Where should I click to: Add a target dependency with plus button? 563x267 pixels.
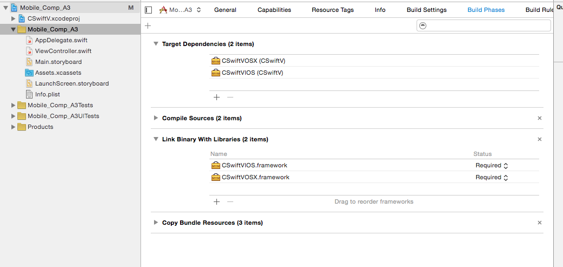pyautogui.click(x=216, y=97)
